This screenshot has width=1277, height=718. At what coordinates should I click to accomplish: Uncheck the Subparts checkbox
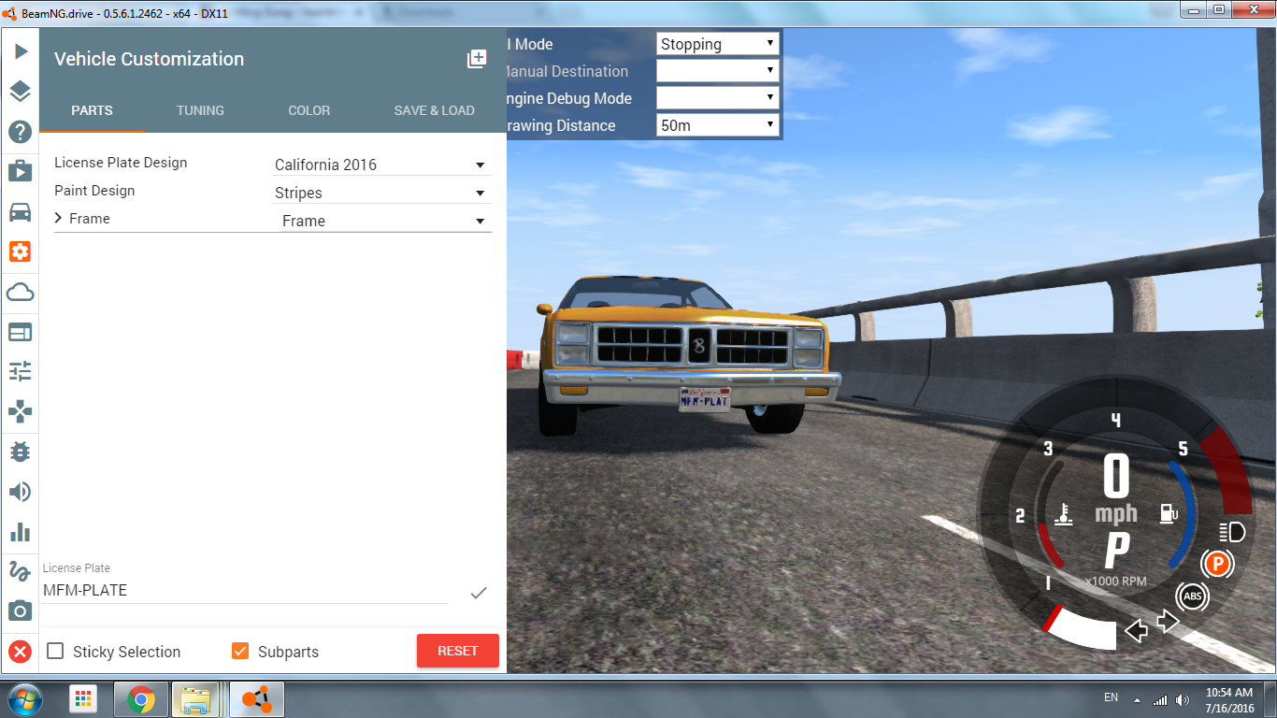(x=240, y=651)
